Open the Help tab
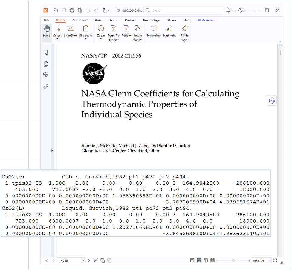The width and height of the screenshot is (292, 270). pos(187,20)
